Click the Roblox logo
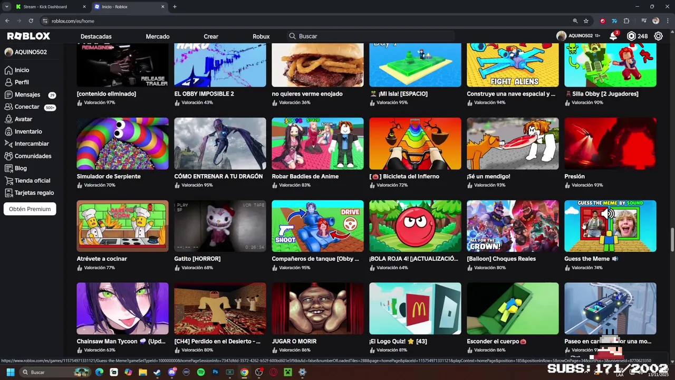 point(28,36)
